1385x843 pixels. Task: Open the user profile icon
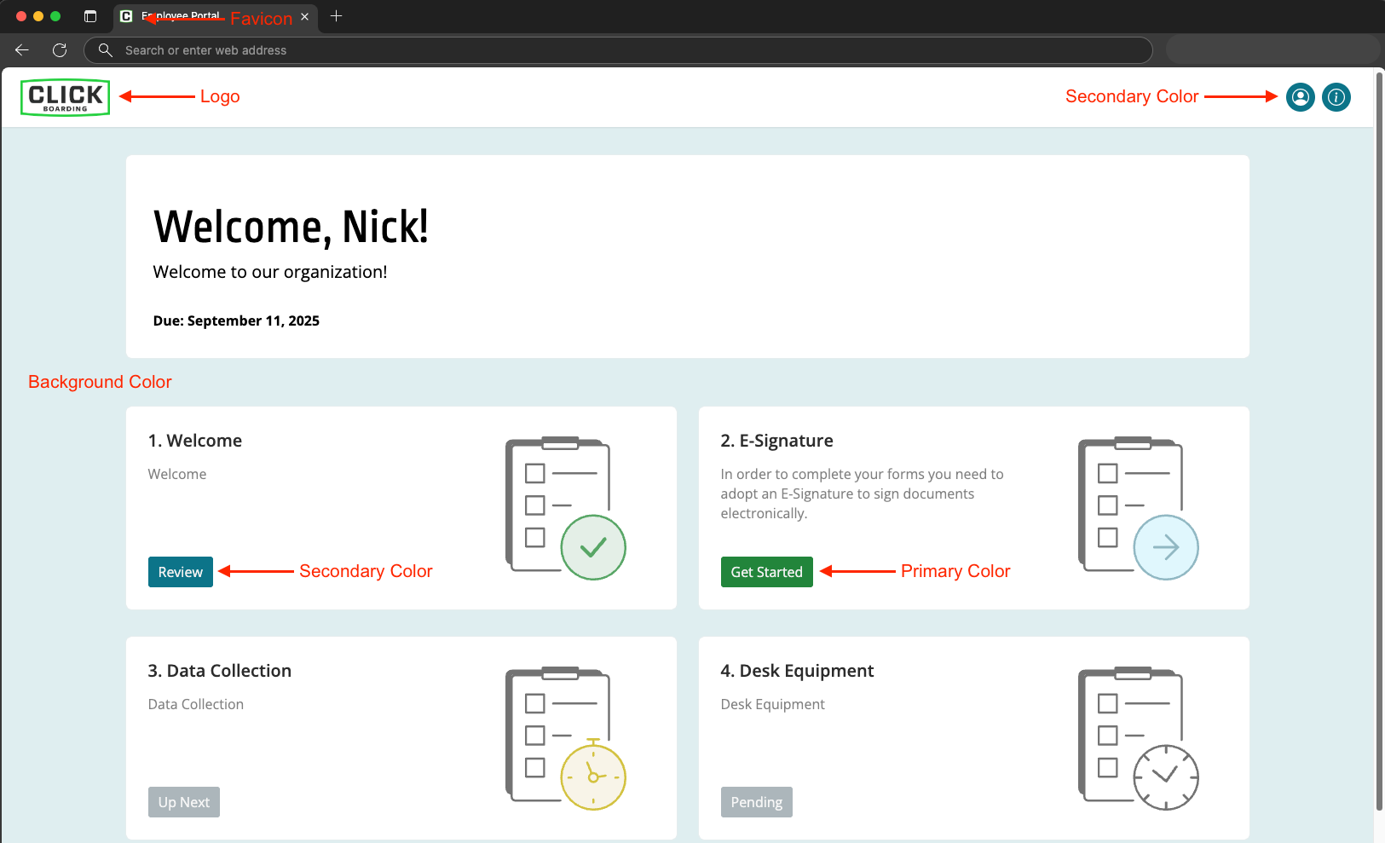coord(1300,97)
